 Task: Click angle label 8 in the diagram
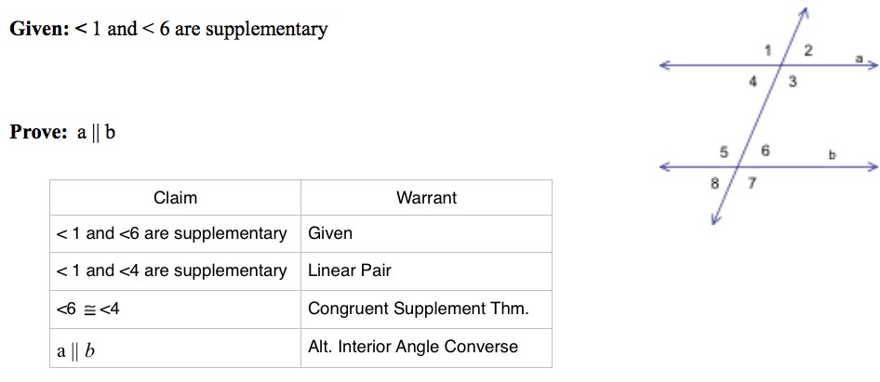pyautogui.click(x=714, y=183)
